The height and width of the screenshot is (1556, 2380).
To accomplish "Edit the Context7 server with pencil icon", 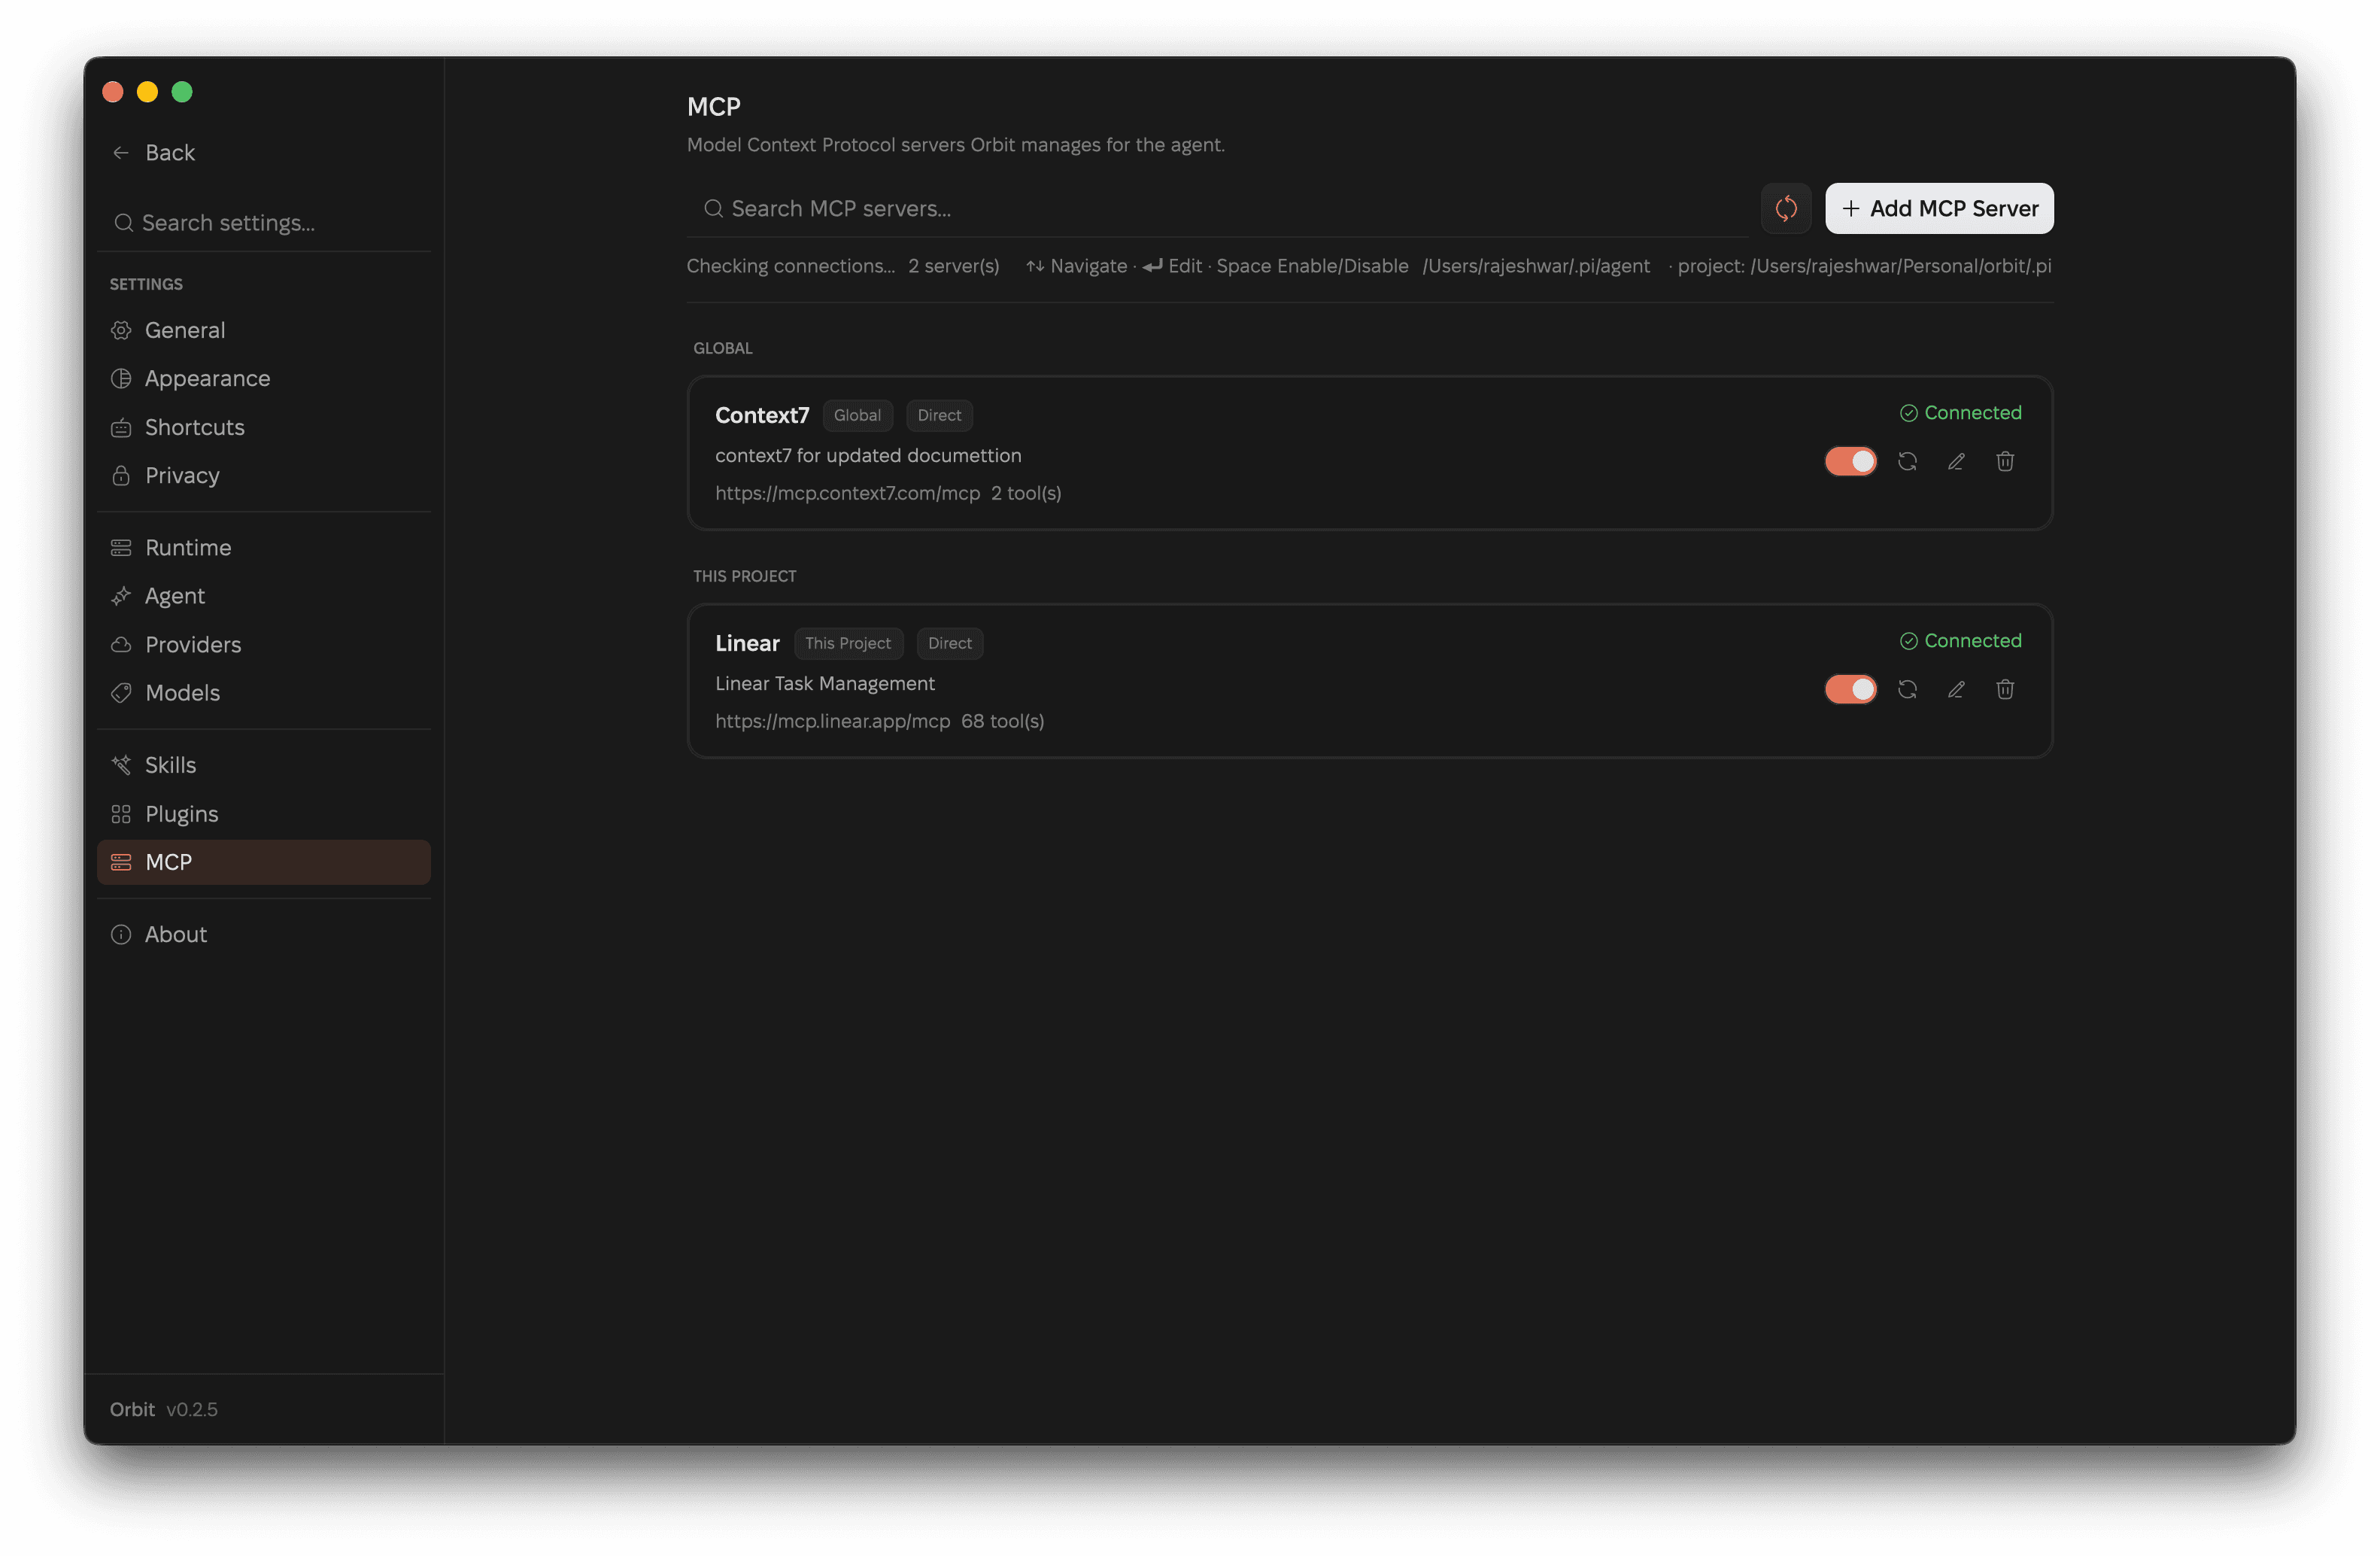I will [1956, 461].
